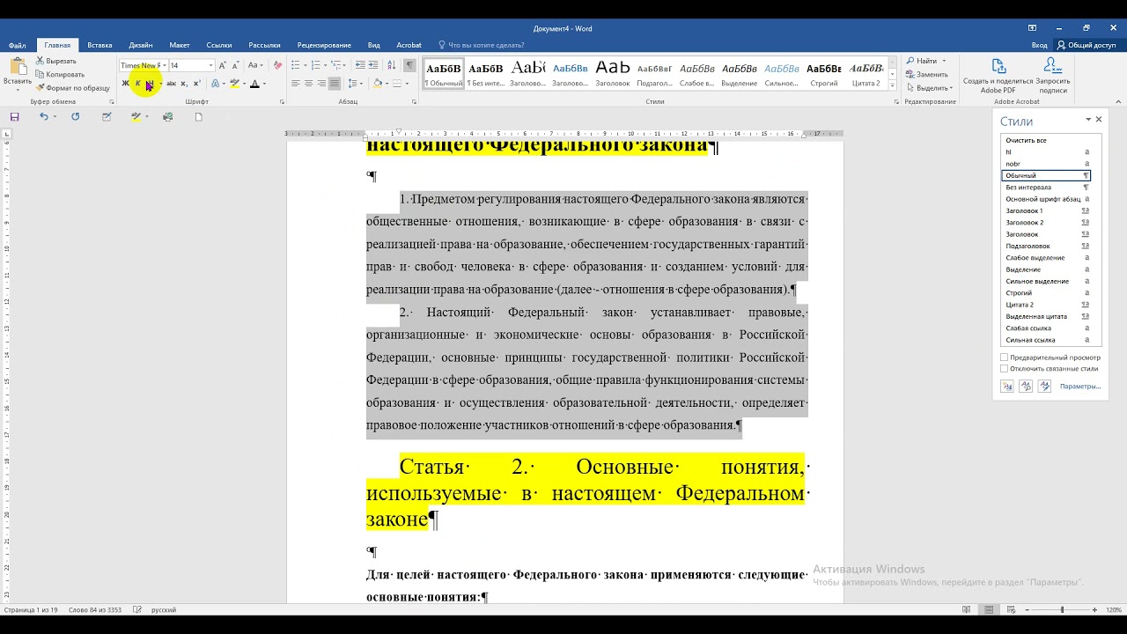Toggle subscript formatting

pos(184,84)
